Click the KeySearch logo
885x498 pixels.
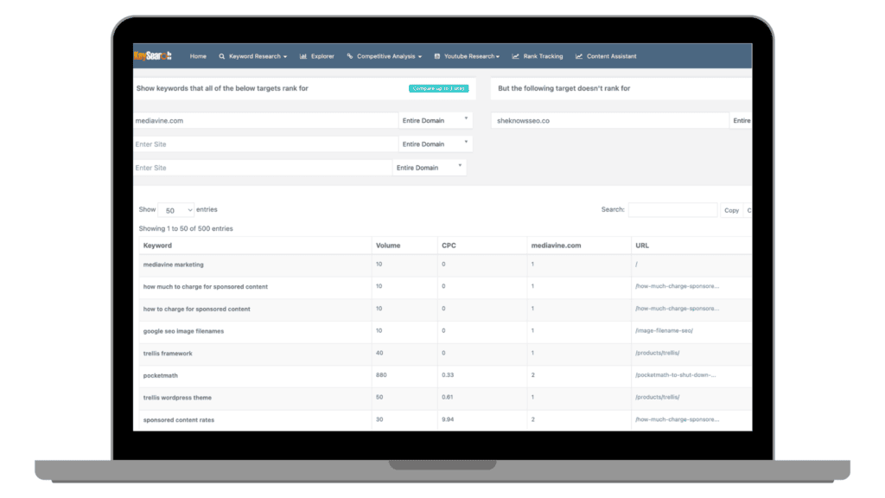[152, 56]
